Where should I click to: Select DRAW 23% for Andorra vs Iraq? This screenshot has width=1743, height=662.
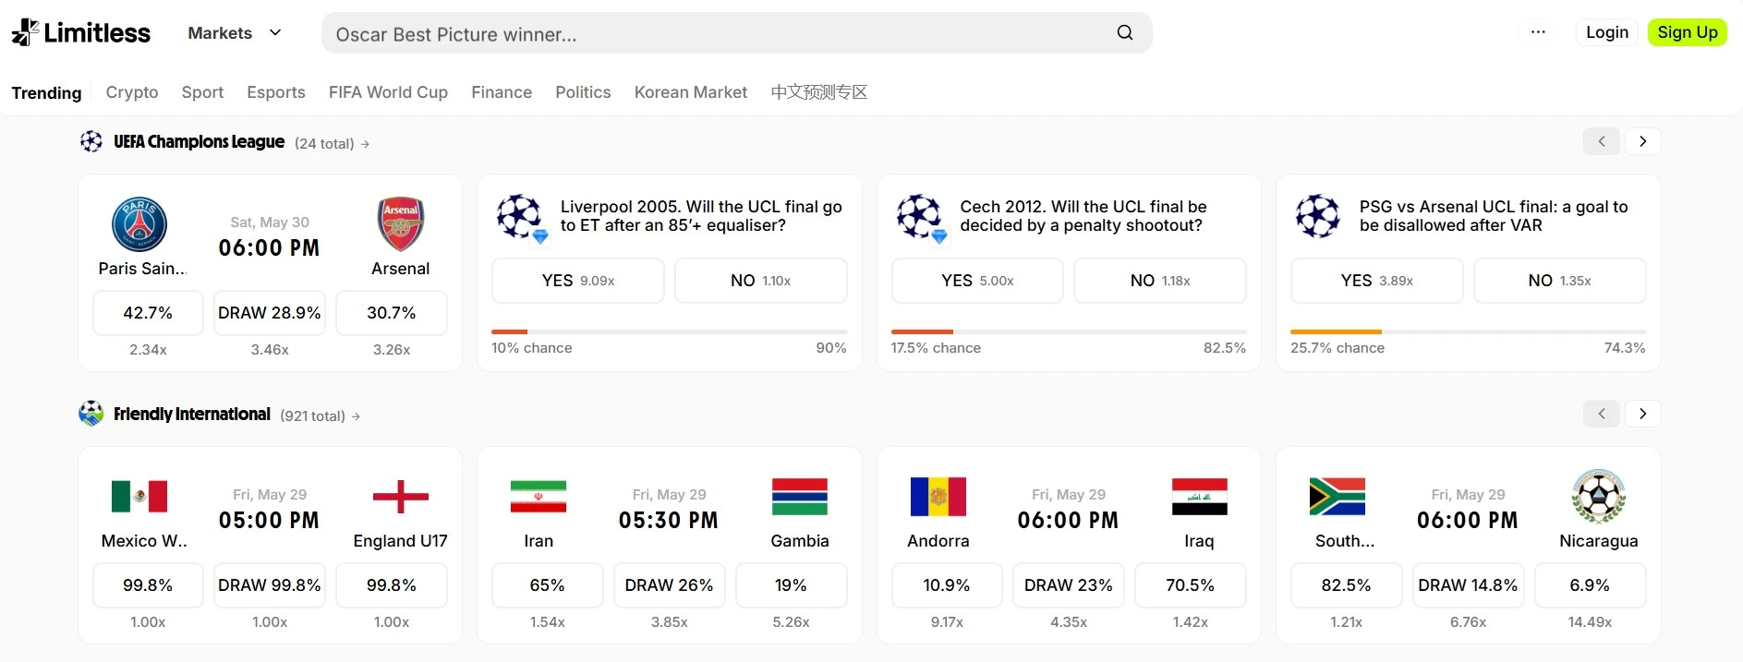1069,585
